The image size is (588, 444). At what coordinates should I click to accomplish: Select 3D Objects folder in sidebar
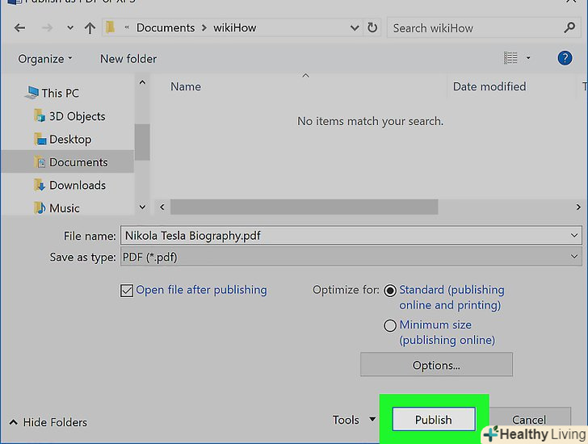click(x=77, y=116)
